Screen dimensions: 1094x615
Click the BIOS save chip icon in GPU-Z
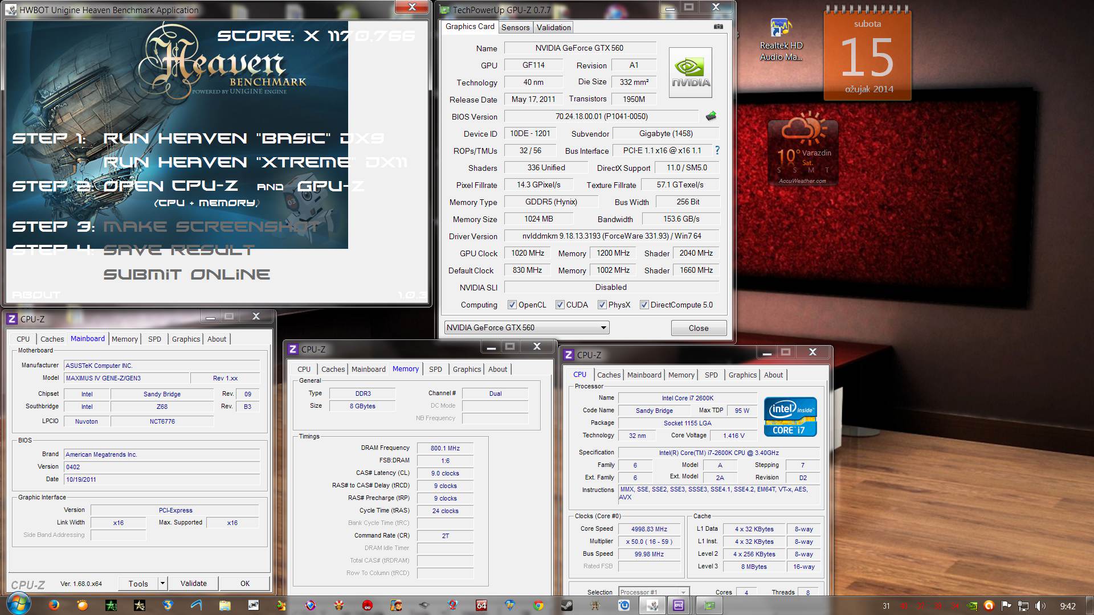point(711,116)
